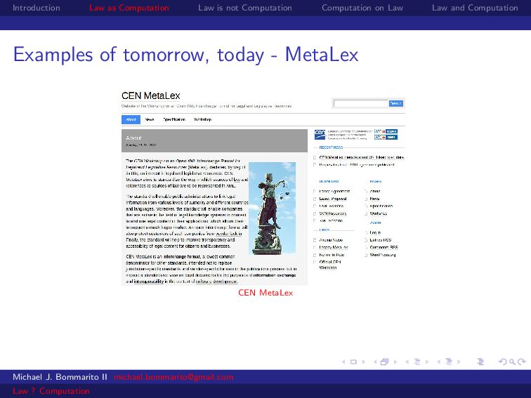Open Law is not Computation section
531x398 pixels.
(x=245, y=8)
